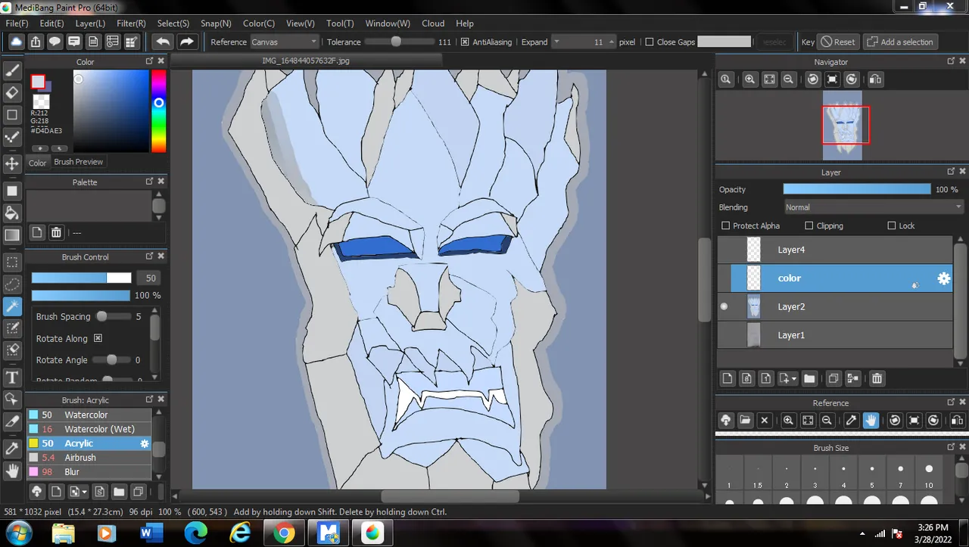Open Filter menu
This screenshot has height=547, width=969.
131,23
